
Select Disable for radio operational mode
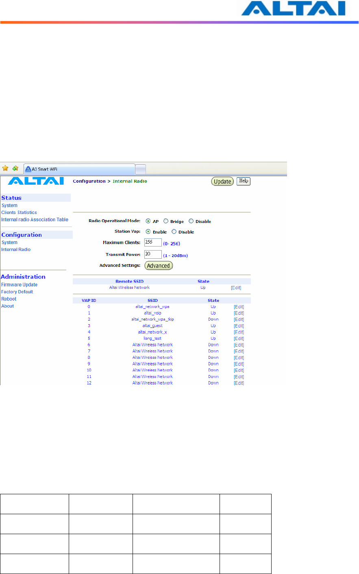(x=191, y=221)
